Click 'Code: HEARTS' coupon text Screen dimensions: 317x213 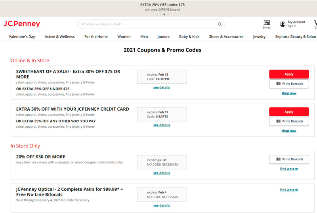click(x=157, y=117)
